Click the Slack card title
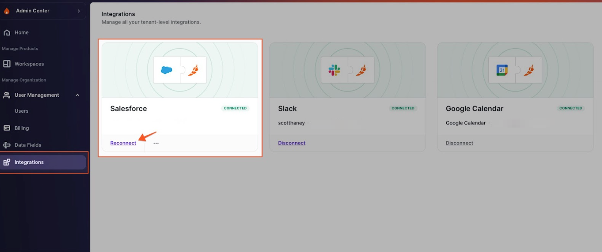 click(x=287, y=108)
